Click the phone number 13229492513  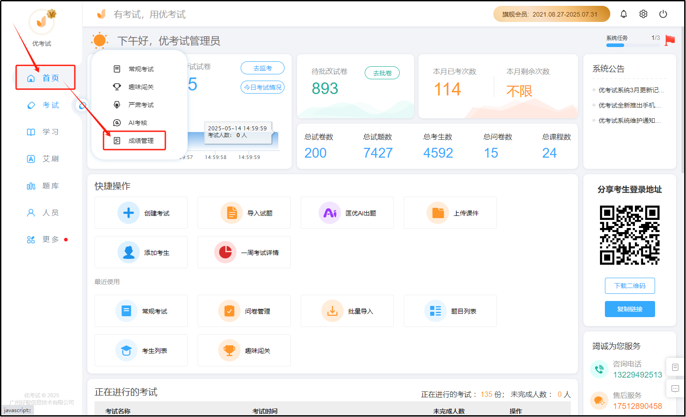click(x=638, y=375)
